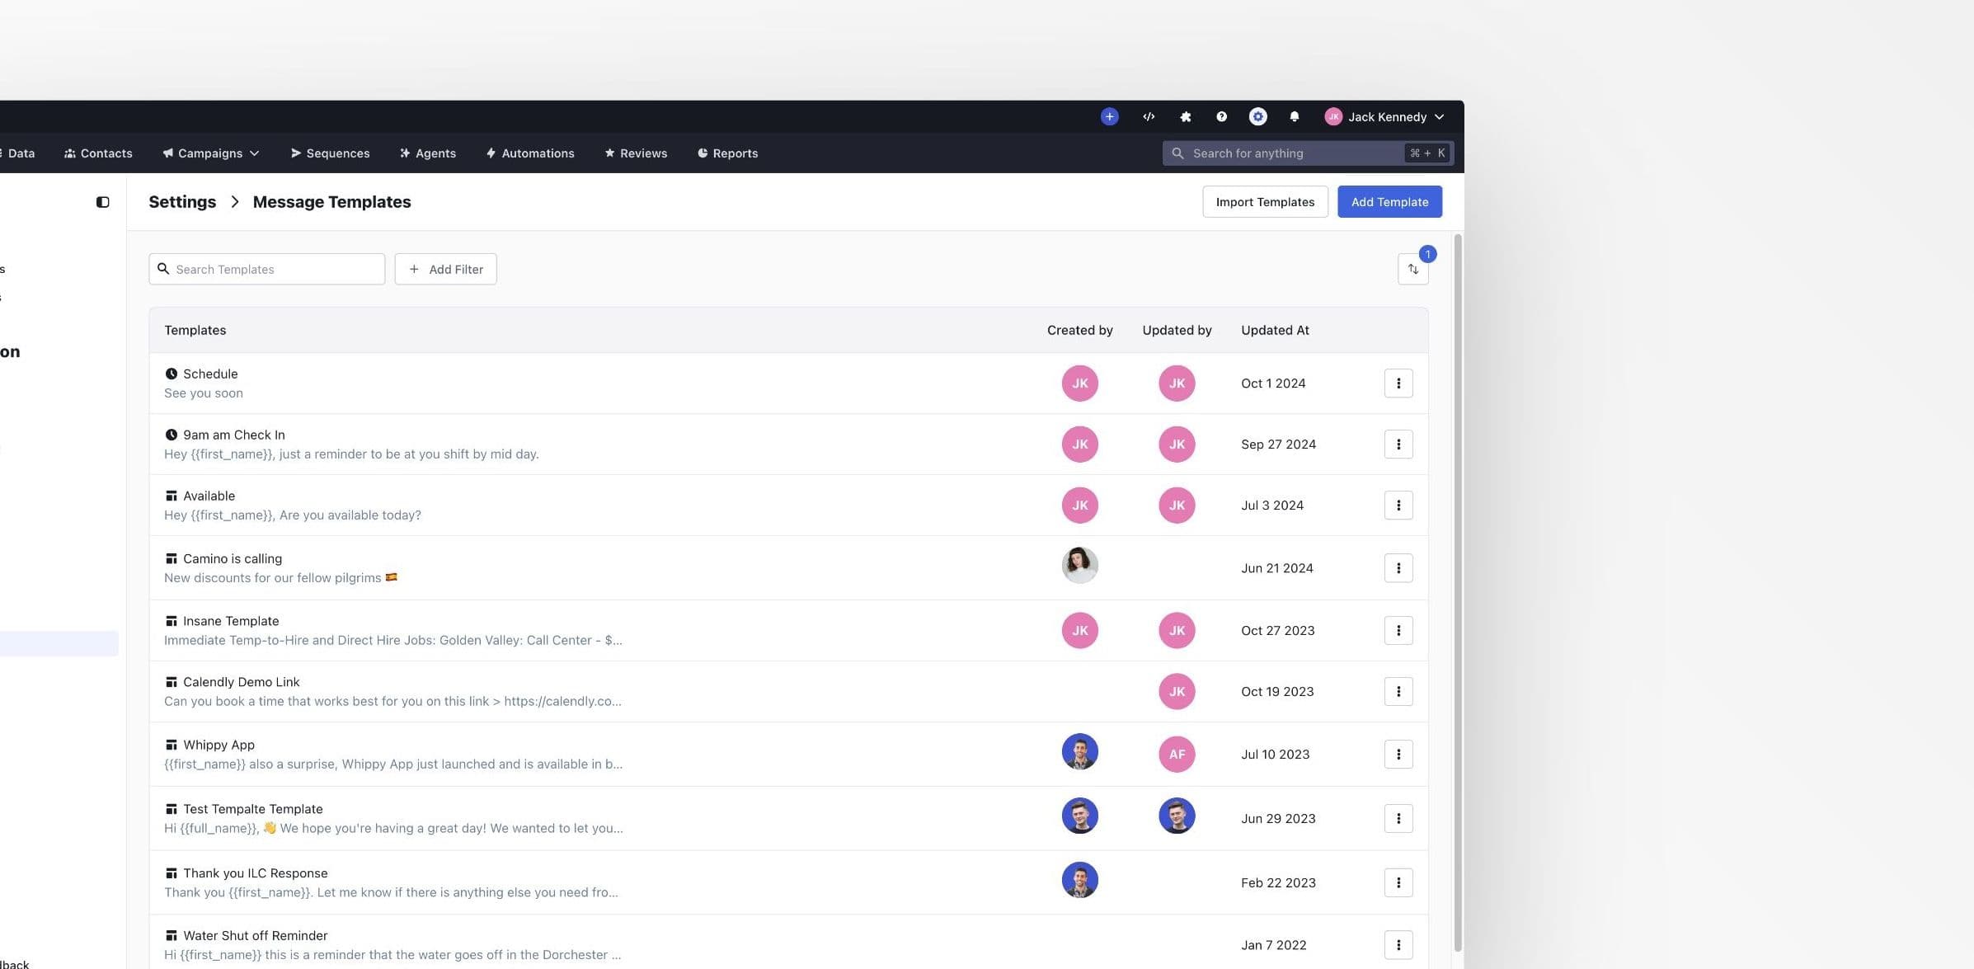Expand the Campaigns dropdown

click(210, 153)
